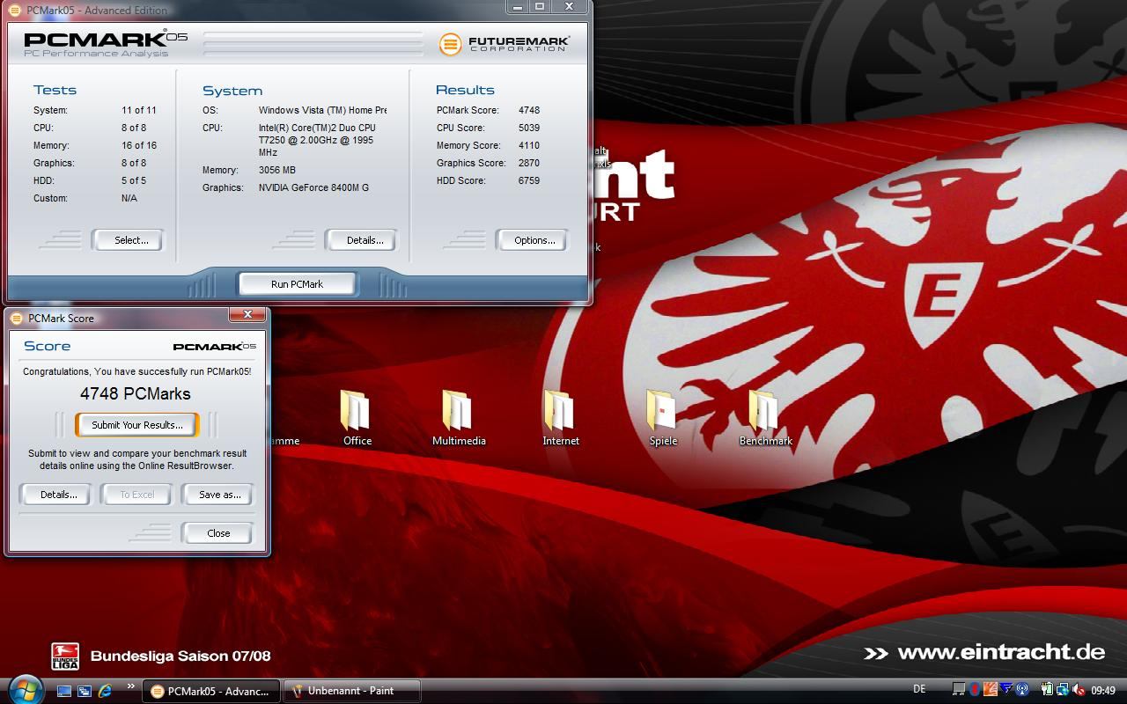Click PCMark Score dialog title icon
Image resolution: width=1127 pixels, height=704 pixels.
[x=17, y=318]
